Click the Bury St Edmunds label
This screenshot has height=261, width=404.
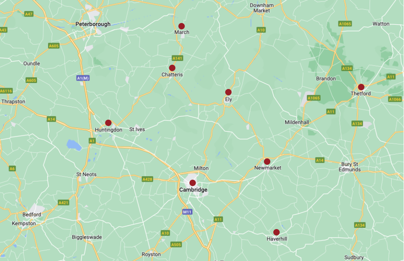tap(350, 167)
